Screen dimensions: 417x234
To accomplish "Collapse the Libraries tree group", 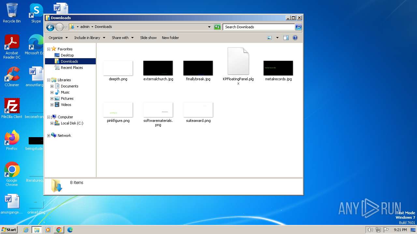I will click(49, 80).
